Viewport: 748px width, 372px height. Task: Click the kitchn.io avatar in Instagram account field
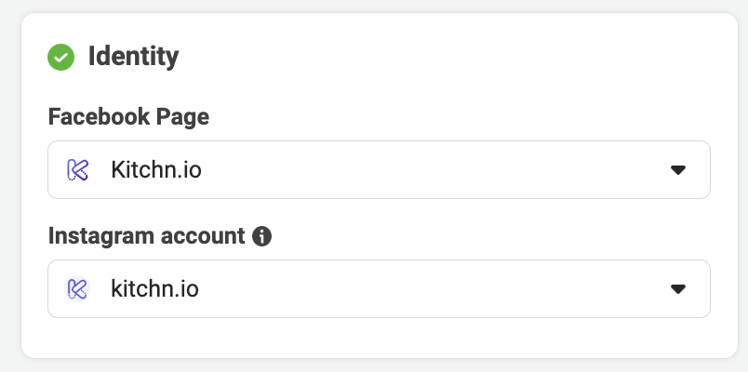(77, 289)
